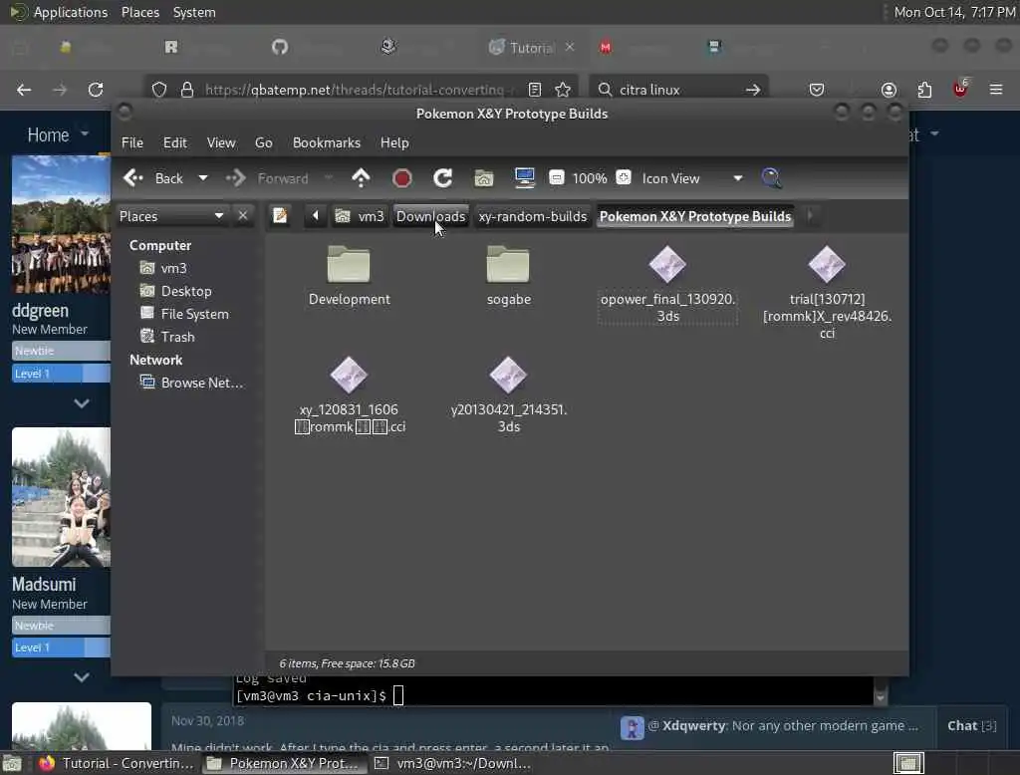This screenshot has height=775, width=1020.
Task: Go to vm3 in the path bar
Action: 360,217
